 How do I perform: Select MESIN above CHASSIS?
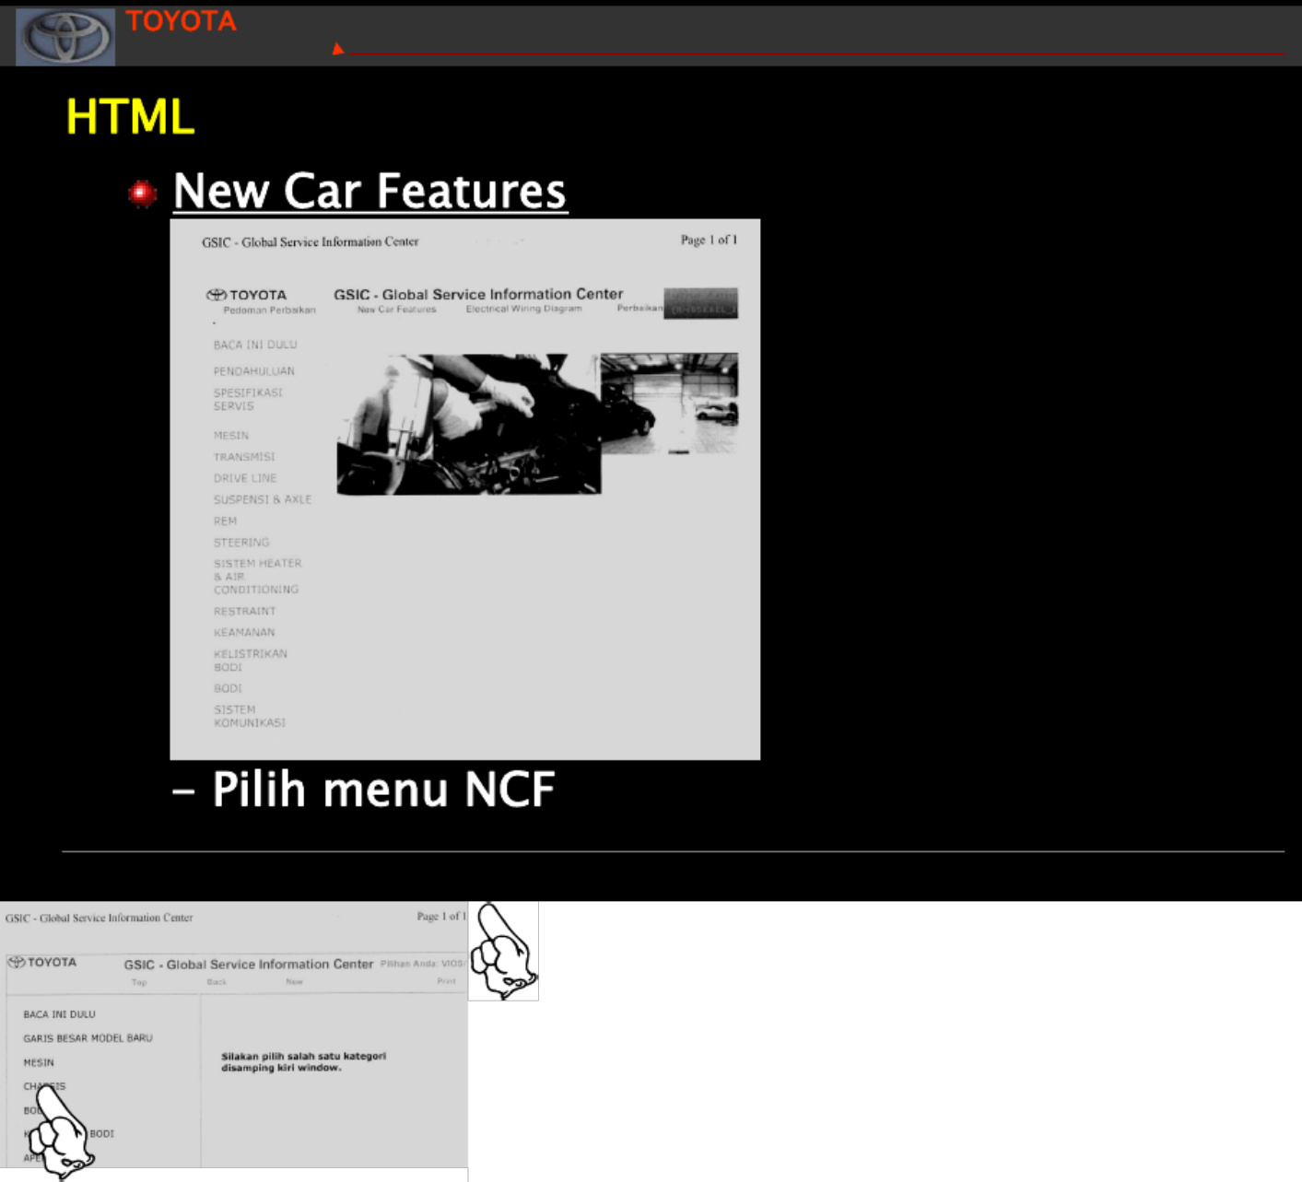tap(39, 1062)
